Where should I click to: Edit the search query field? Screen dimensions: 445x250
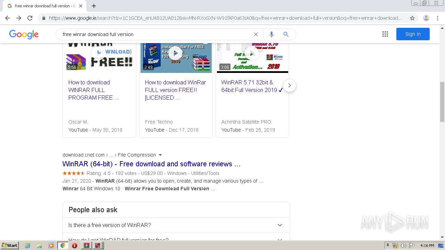pyautogui.click(x=156, y=34)
